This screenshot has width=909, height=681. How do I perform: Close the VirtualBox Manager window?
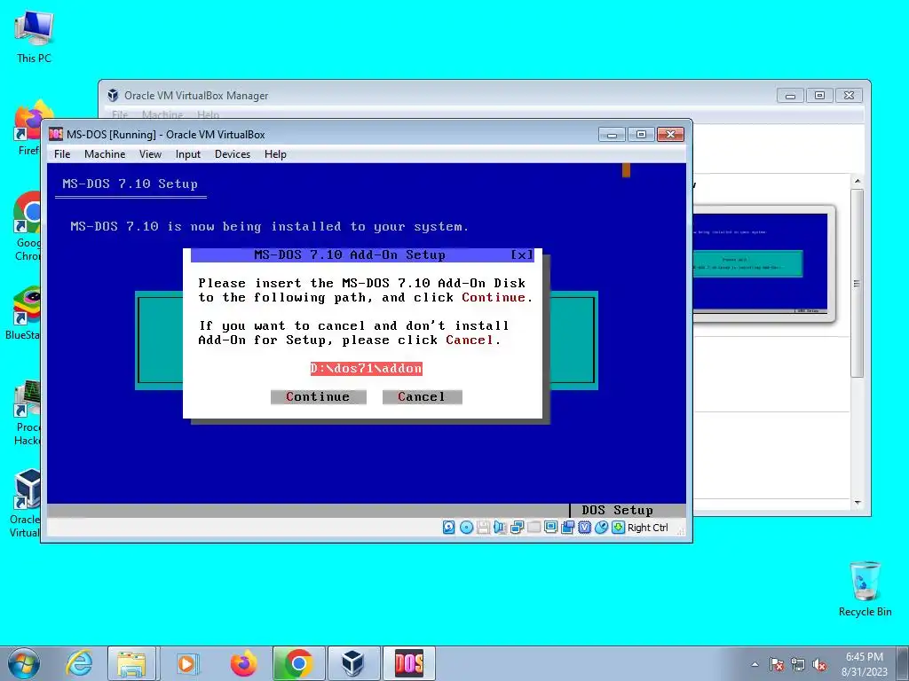click(849, 96)
